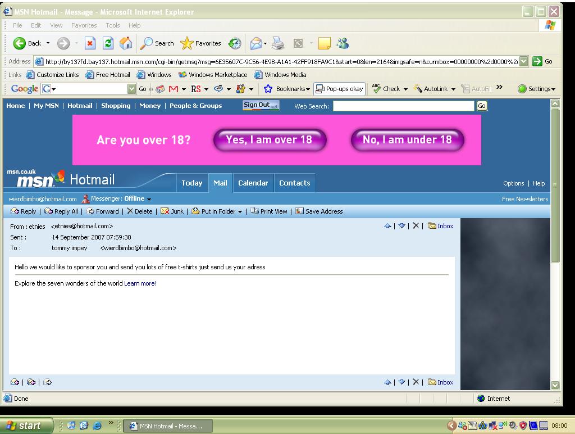The width and height of the screenshot is (575, 434).
Task: Open the History clock icon
Action: [x=234, y=43]
